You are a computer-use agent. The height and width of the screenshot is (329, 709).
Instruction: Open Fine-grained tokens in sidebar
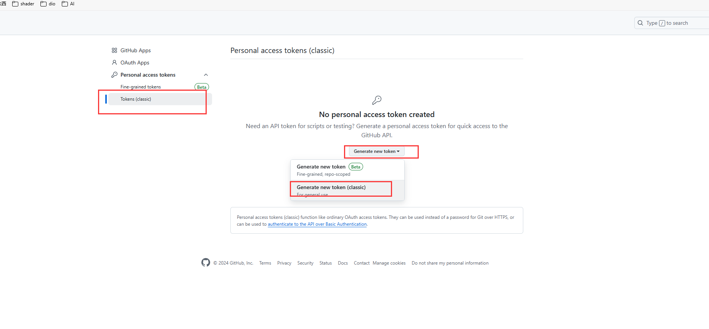(x=141, y=87)
